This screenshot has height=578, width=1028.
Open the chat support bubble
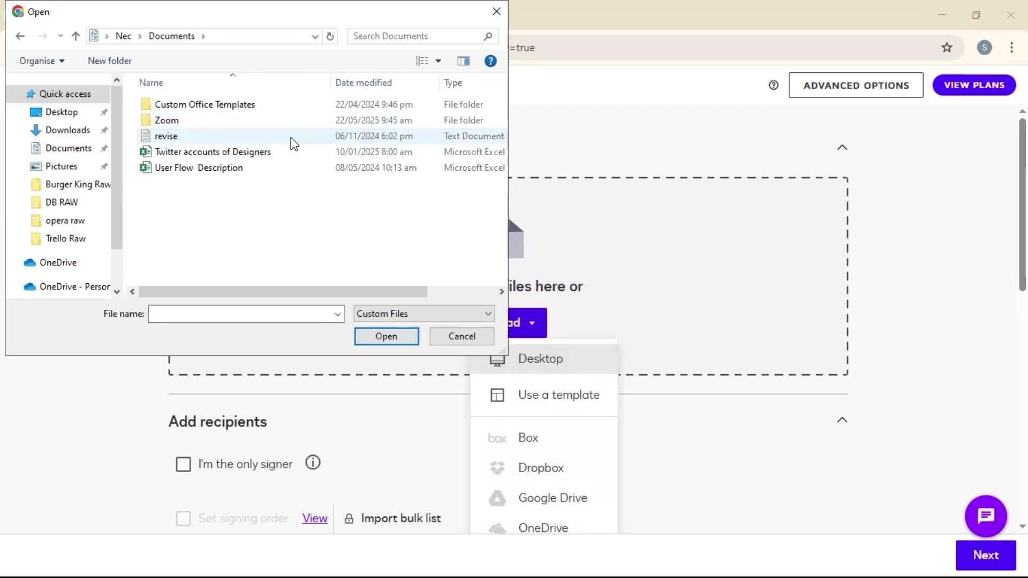(x=986, y=516)
